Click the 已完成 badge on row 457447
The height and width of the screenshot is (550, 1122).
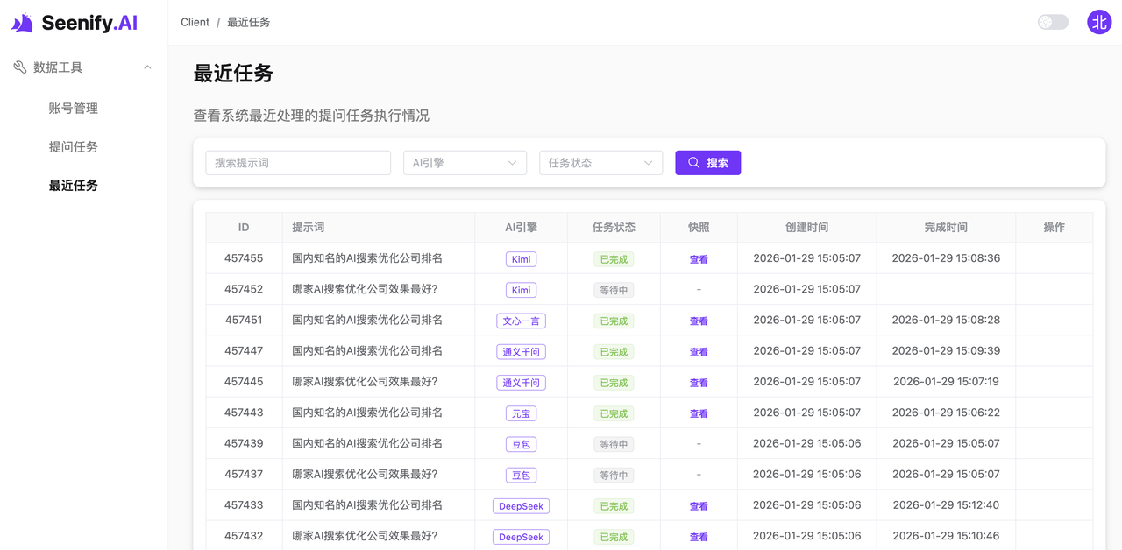(x=613, y=351)
